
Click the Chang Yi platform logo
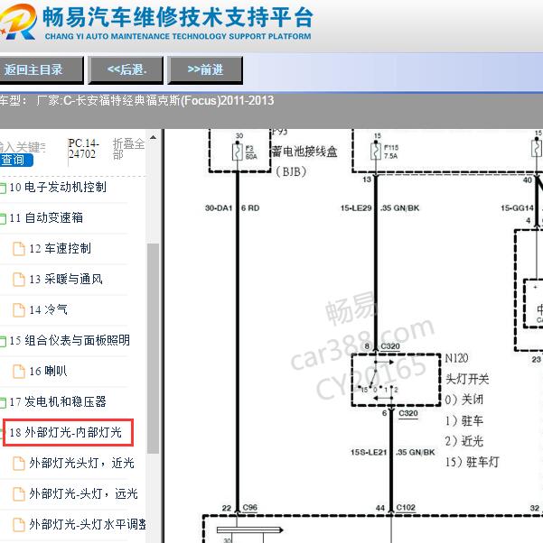click(x=18, y=22)
